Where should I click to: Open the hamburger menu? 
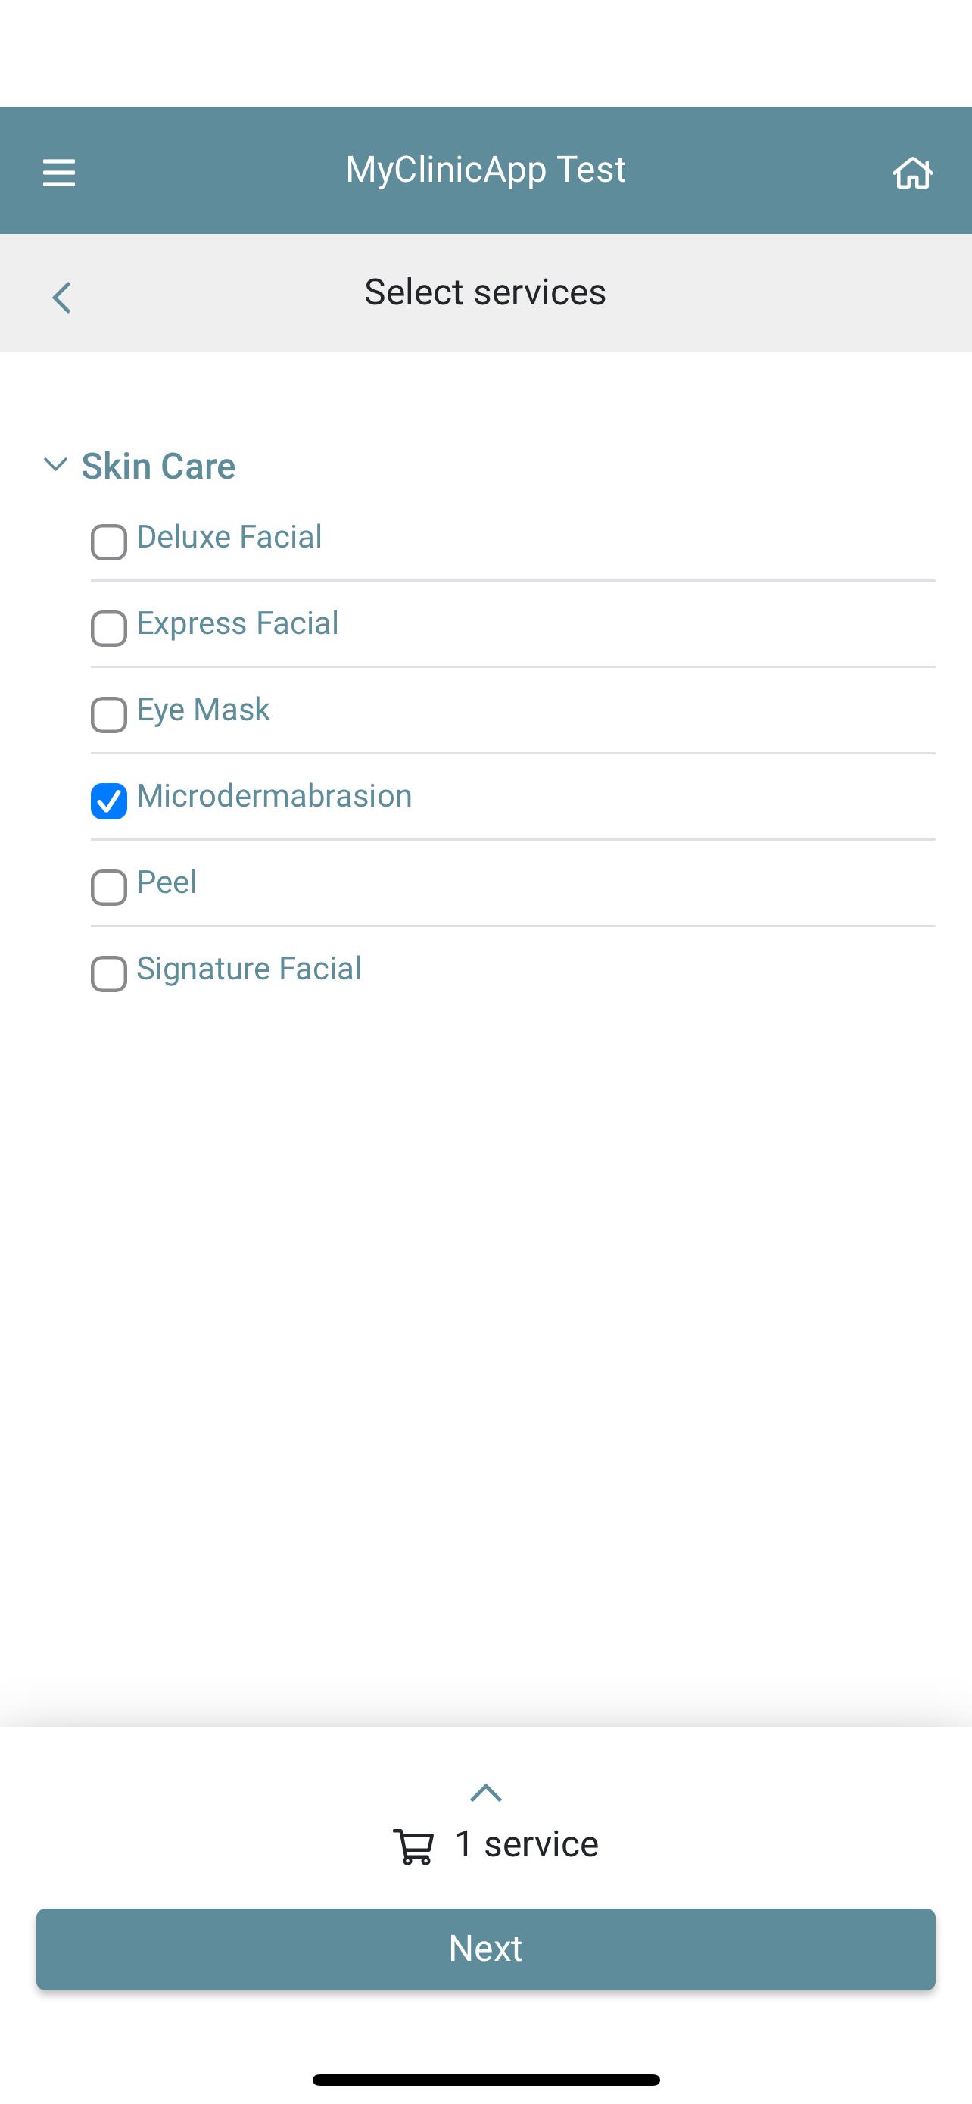(x=59, y=173)
